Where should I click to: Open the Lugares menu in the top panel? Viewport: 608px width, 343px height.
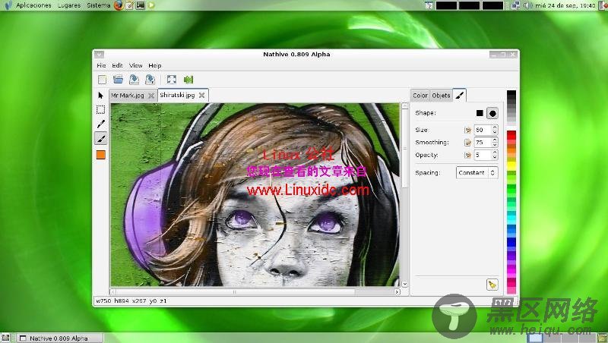(69, 5)
